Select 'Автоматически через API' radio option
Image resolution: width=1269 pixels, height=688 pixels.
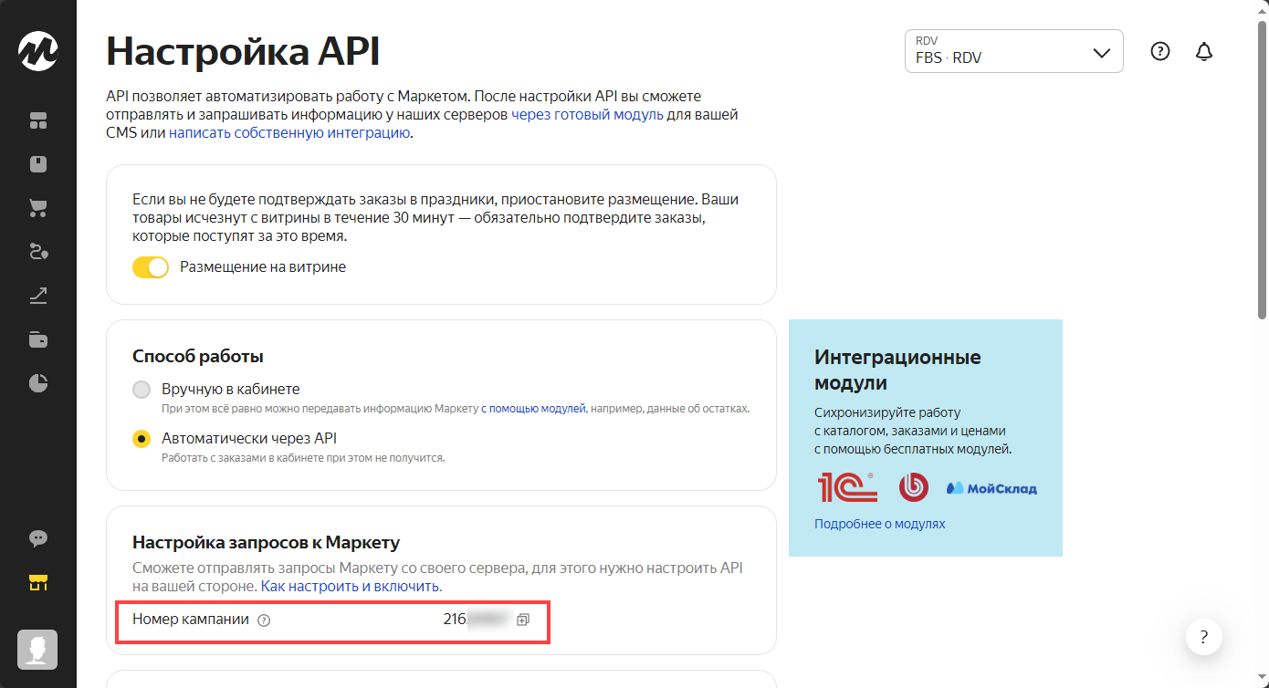point(142,439)
